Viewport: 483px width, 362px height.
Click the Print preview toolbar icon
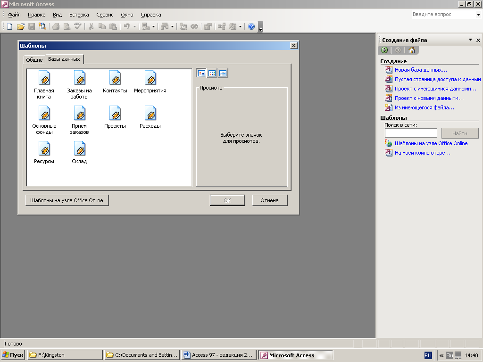(67, 26)
